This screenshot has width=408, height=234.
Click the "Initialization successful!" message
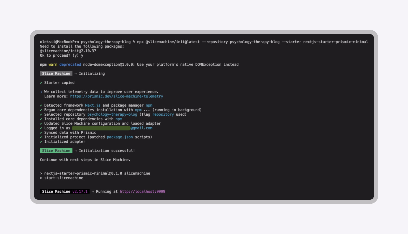[107, 151]
